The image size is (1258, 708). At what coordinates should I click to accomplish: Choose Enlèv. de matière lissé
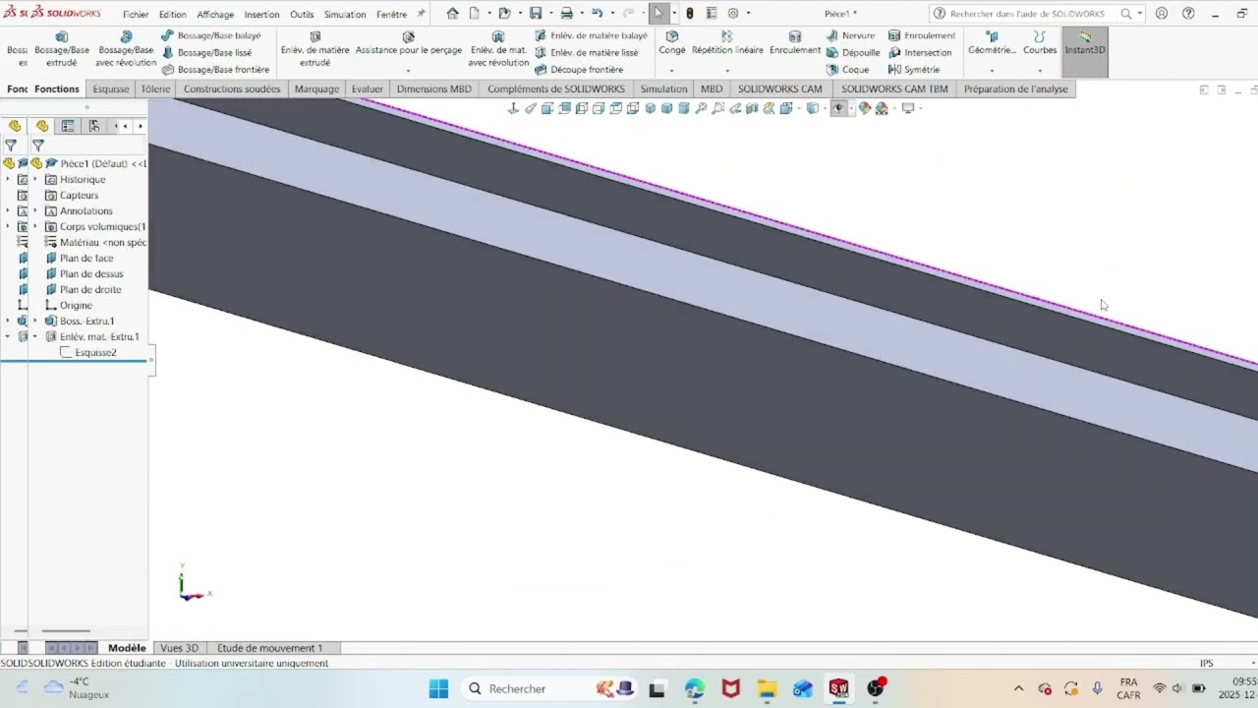tap(587, 53)
